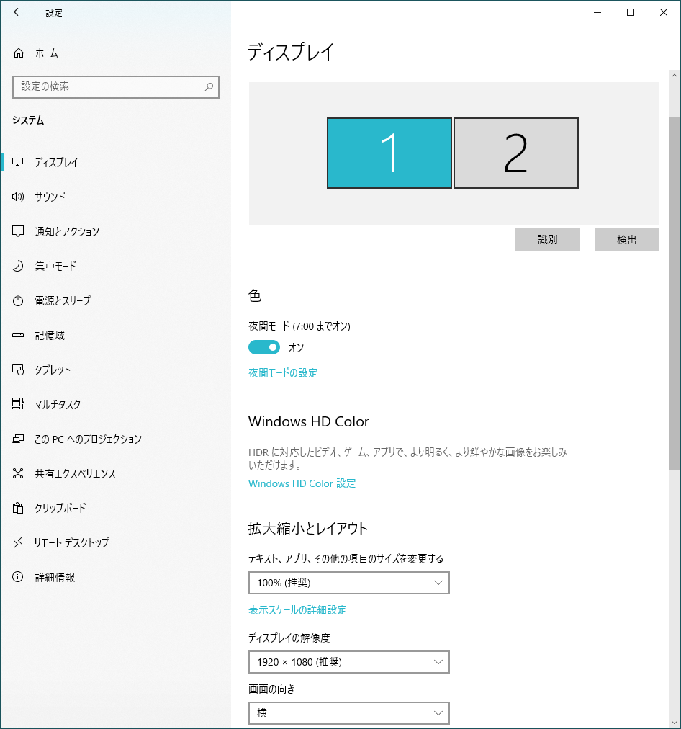Open 詳細情報 from the sidebar menu
This screenshot has width=681, height=729.
click(x=52, y=577)
